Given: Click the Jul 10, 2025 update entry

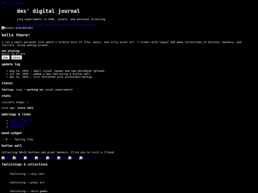Looking at the screenshot, I should [51, 74].
